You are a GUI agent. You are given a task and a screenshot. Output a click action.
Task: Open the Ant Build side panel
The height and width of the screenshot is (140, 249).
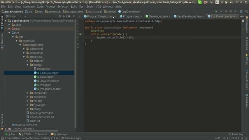pyautogui.click(x=247, y=43)
